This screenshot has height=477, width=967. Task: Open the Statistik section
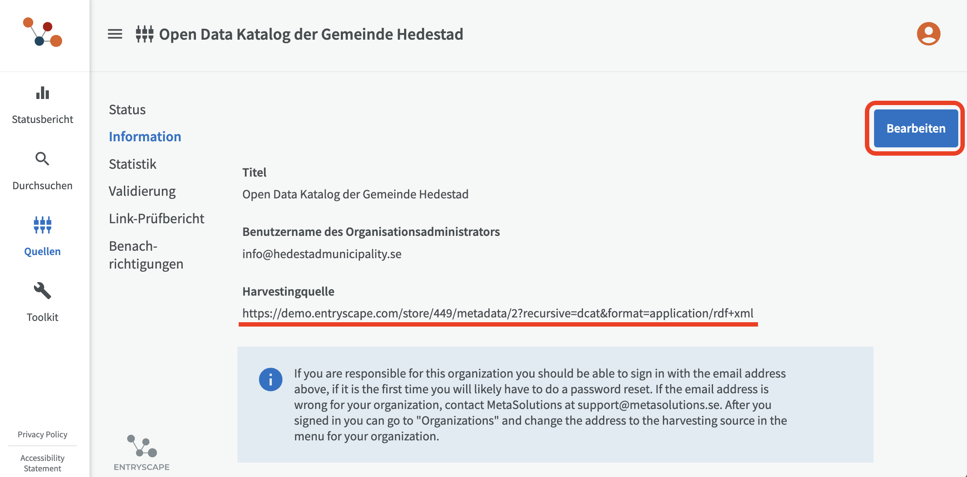(133, 164)
